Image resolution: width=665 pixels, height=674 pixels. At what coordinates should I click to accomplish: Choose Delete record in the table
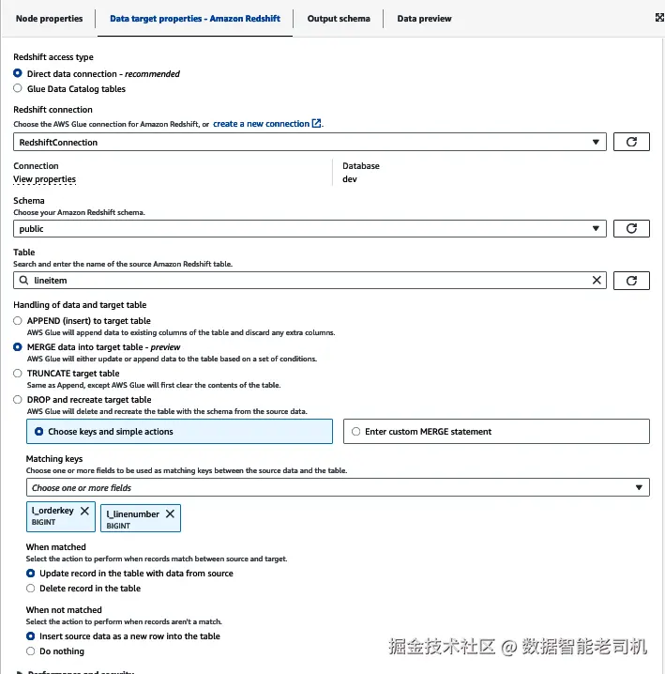click(31, 589)
